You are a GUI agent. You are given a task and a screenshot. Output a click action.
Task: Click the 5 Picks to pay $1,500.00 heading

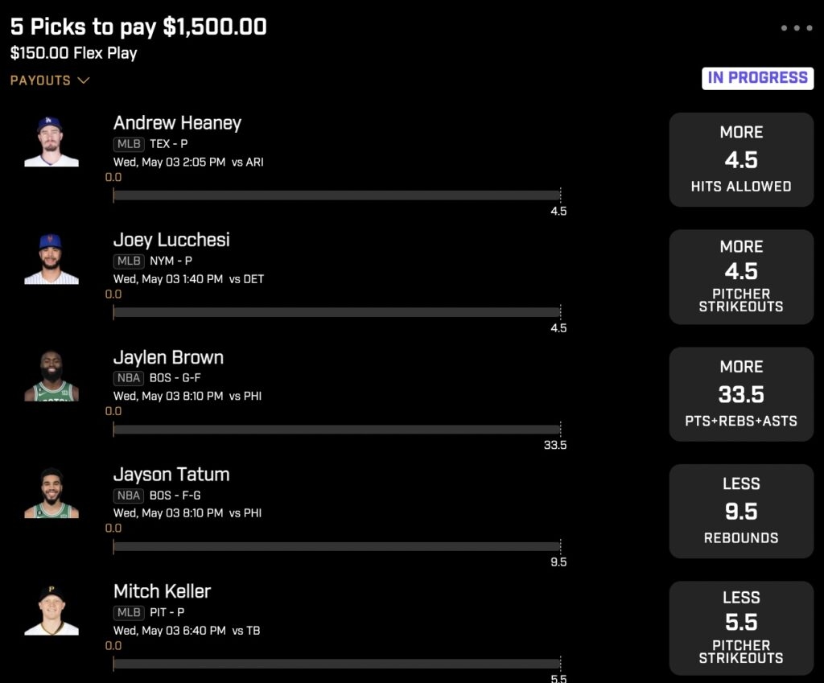(x=138, y=27)
